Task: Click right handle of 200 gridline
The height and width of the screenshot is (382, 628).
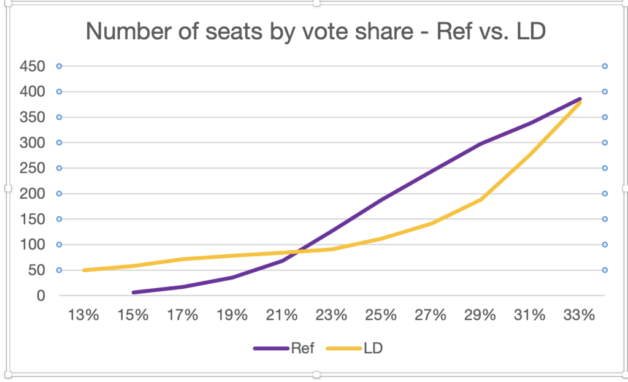Action: tap(605, 193)
